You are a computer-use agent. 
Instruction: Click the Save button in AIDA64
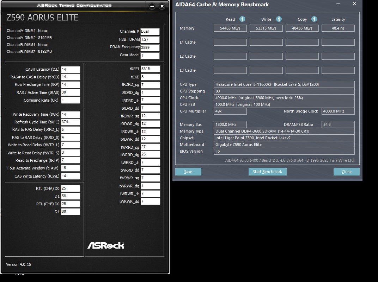point(188,172)
